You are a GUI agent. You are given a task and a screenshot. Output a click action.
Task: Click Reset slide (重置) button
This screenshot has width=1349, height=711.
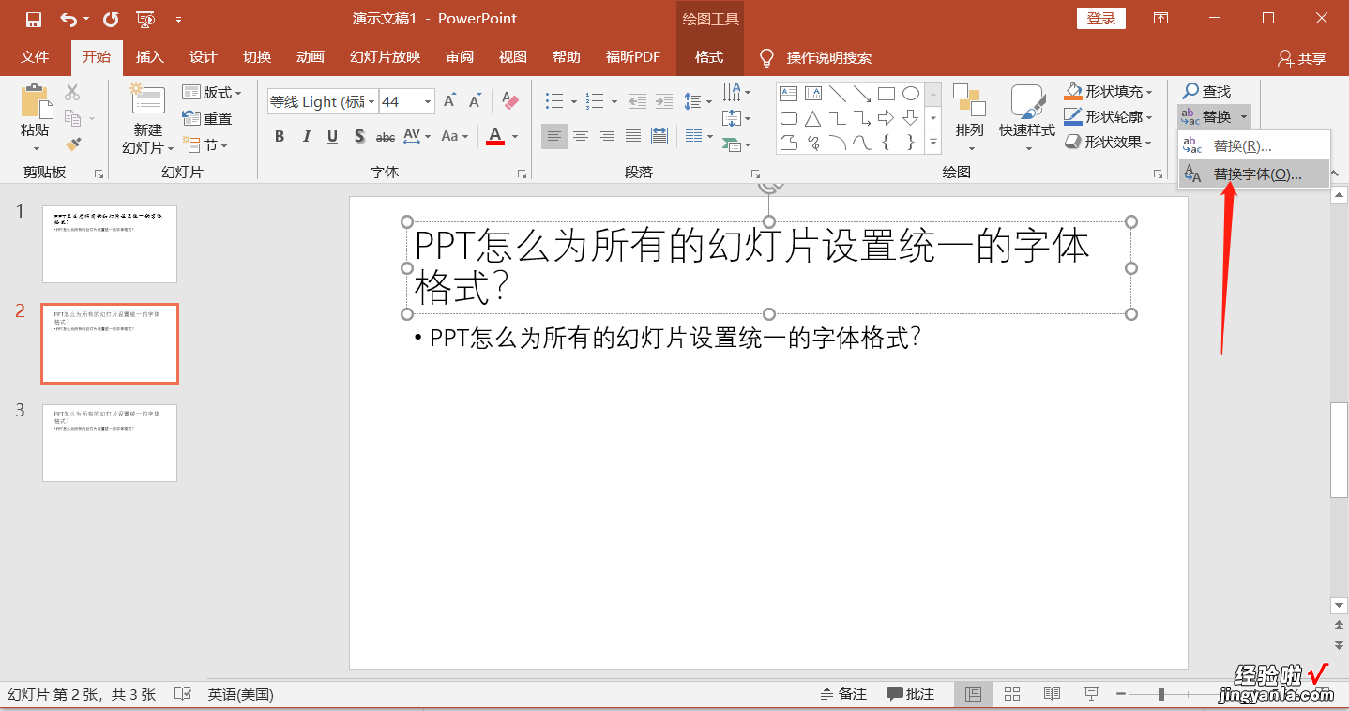pyautogui.click(x=207, y=118)
